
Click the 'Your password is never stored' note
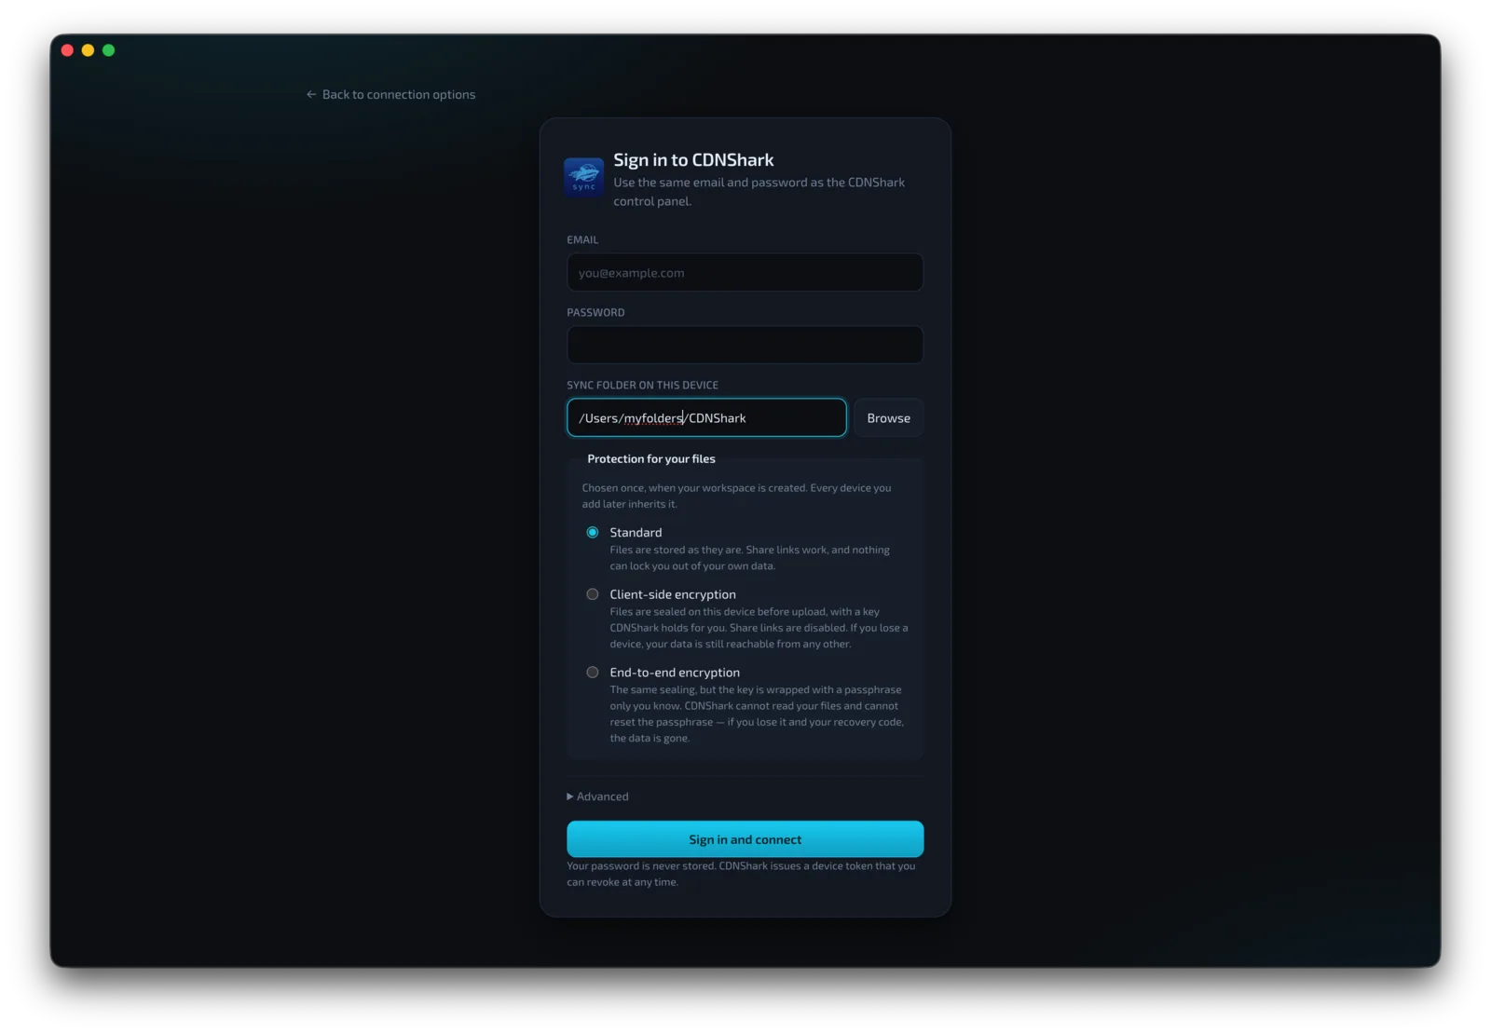pyautogui.click(x=741, y=874)
